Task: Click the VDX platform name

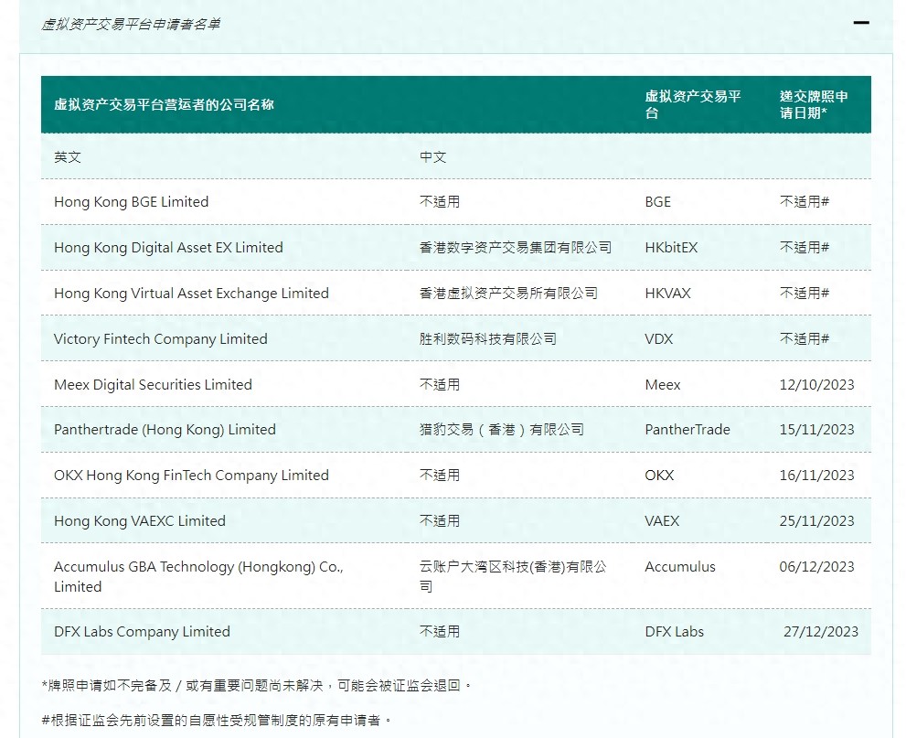Action: click(656, 338)
